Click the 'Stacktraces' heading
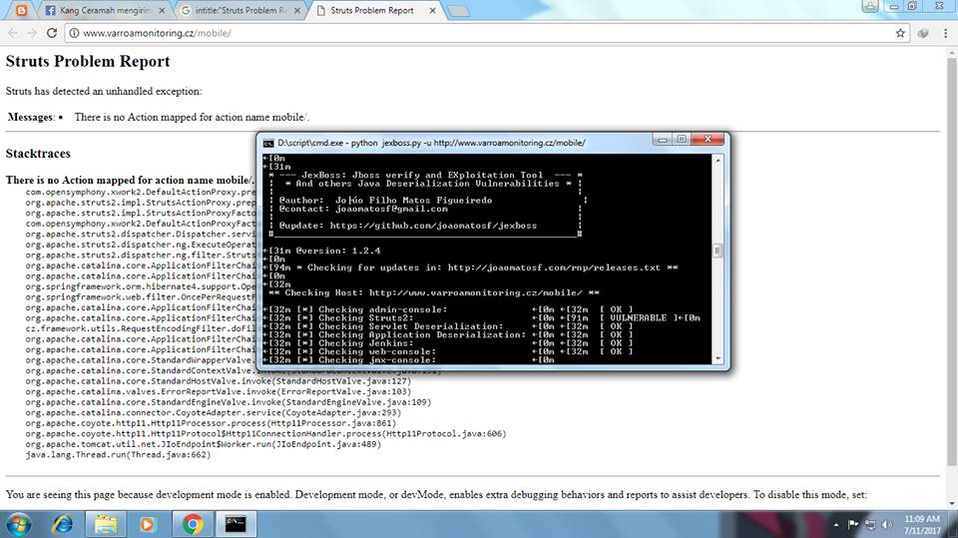 (38, 154)
